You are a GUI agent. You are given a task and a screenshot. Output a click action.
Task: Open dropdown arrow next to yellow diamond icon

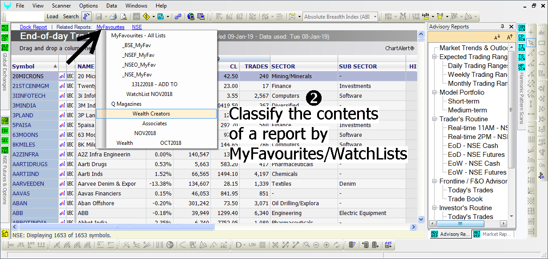click(x=153, y=16)
